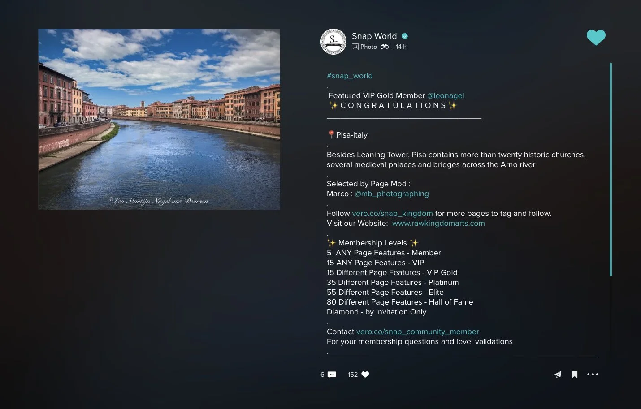Open the @mb_photographing mention

(392, 194)
